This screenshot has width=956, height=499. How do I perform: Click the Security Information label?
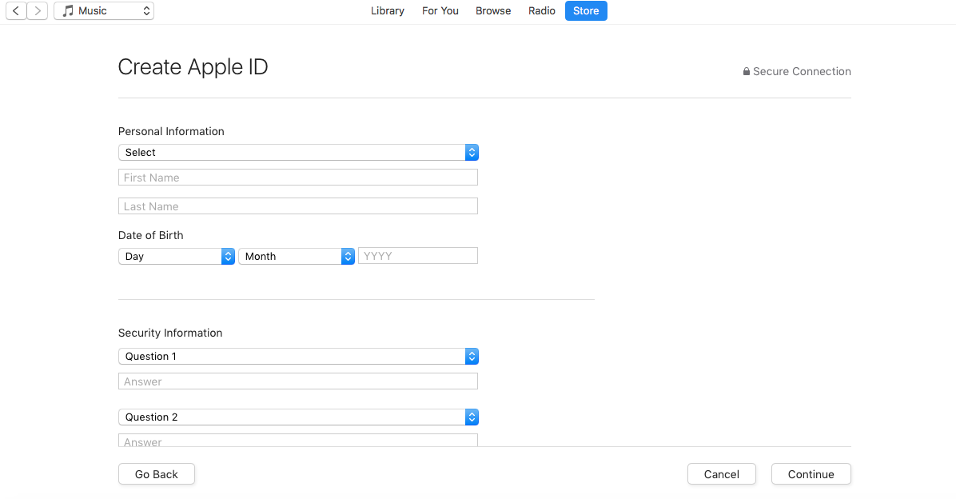coord(170,333)
